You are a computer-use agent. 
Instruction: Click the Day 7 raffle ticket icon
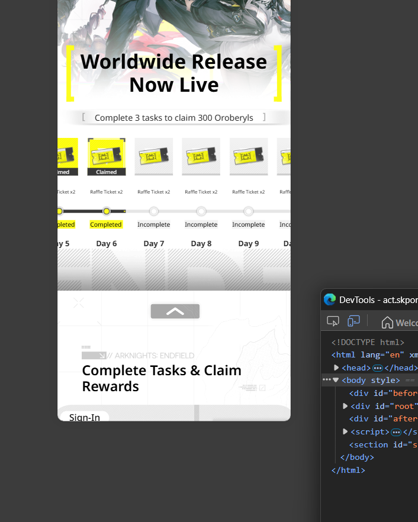154,156
